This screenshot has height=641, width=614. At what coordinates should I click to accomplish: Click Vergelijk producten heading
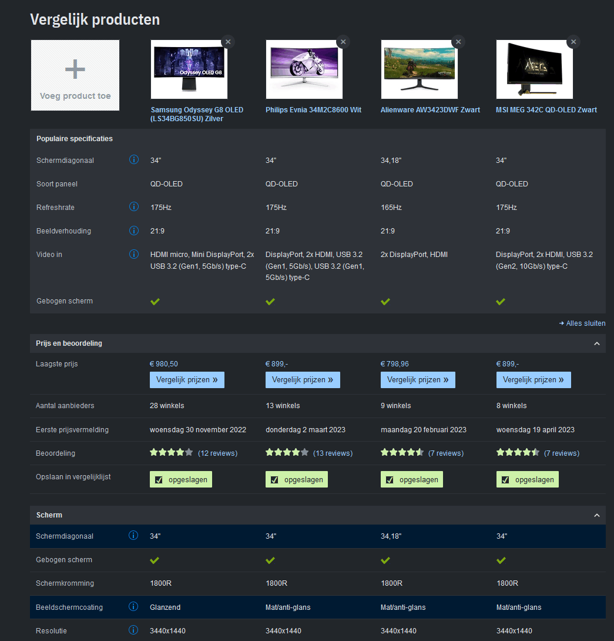[95, 19]
